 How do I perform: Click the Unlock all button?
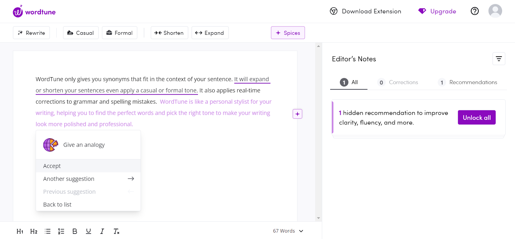pos(477,117)
